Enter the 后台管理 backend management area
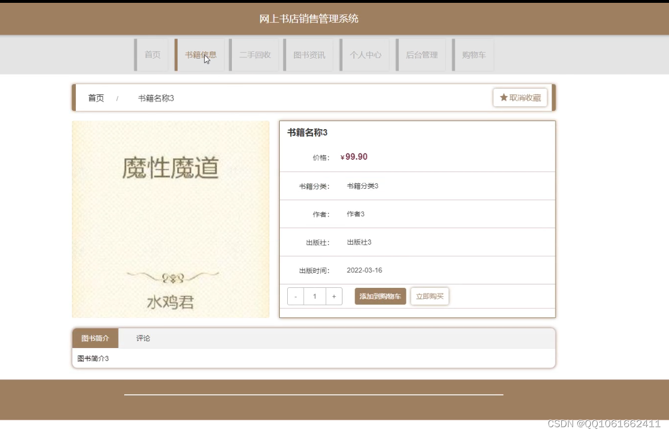669x434 pixels. click(421, 55)
